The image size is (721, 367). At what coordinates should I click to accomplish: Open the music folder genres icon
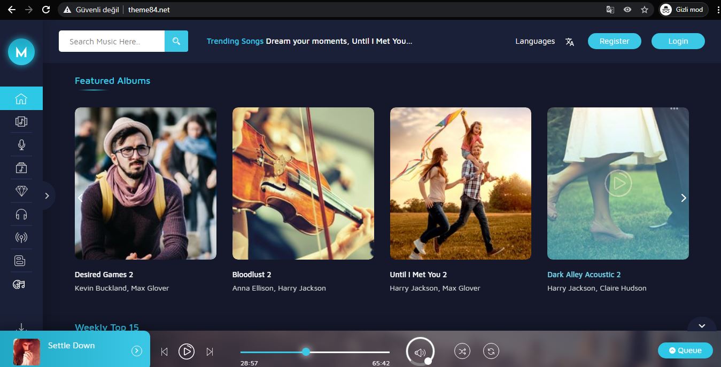(x=21, y=168)
